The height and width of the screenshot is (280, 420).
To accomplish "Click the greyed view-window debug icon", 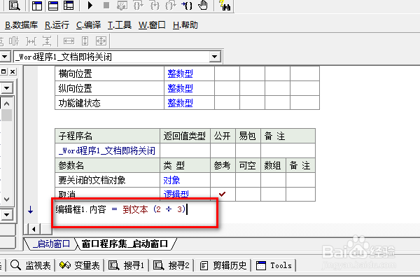I will [122, 5].
